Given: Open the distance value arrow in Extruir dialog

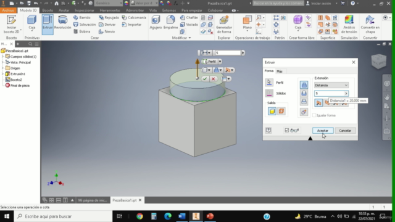Looking at the screenshot, I should pos(346,93).
